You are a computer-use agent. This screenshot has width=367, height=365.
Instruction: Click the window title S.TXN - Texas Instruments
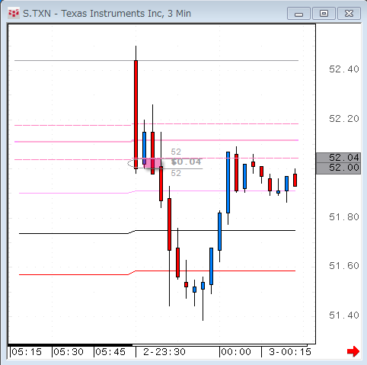tap(107, 14)
